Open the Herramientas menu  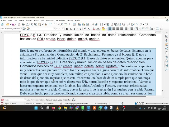pyautogui.click(x=60, y=20)
